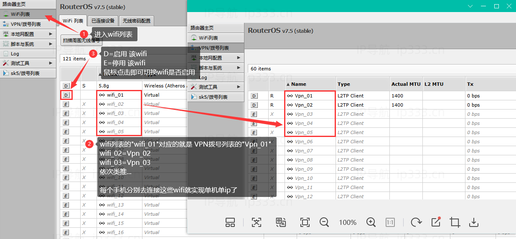Click the Type column header in VPN table

[362, 84]
